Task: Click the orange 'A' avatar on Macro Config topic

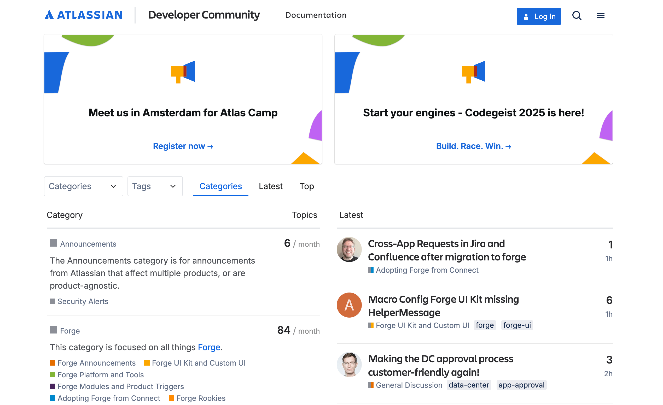Action: (349, 305)
